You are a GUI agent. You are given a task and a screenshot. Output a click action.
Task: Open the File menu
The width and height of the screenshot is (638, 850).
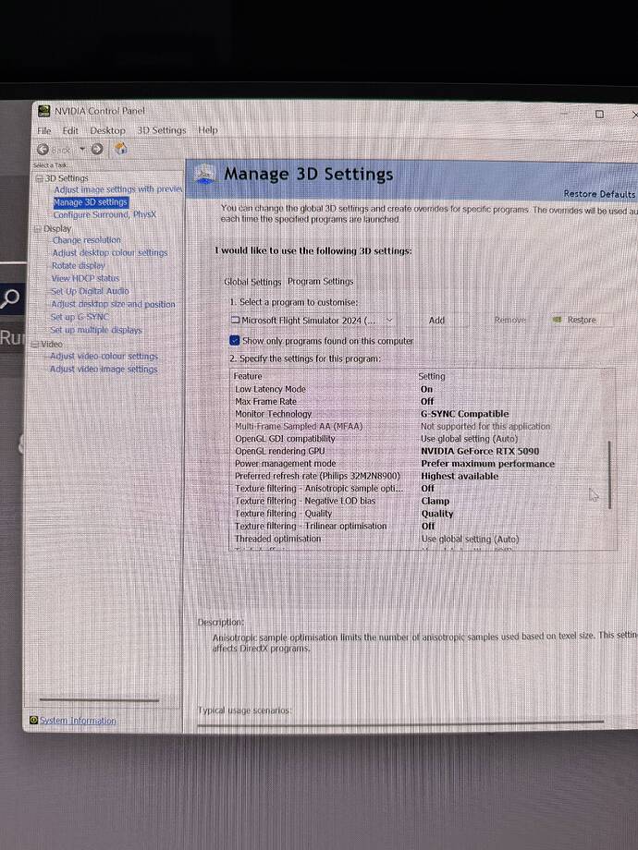coord(44,130)
